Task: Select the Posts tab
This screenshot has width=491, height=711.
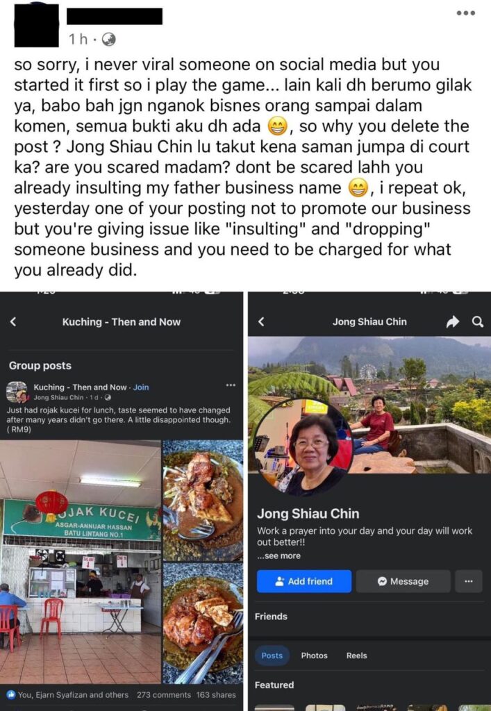Action: coord(272,655)
